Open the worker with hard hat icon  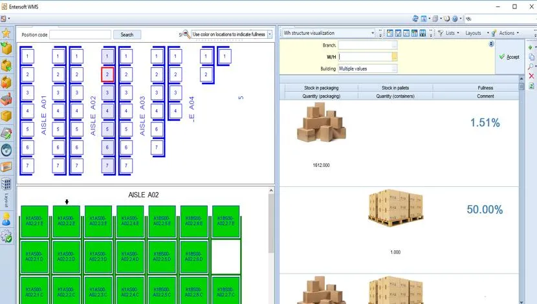coord(6,219)
